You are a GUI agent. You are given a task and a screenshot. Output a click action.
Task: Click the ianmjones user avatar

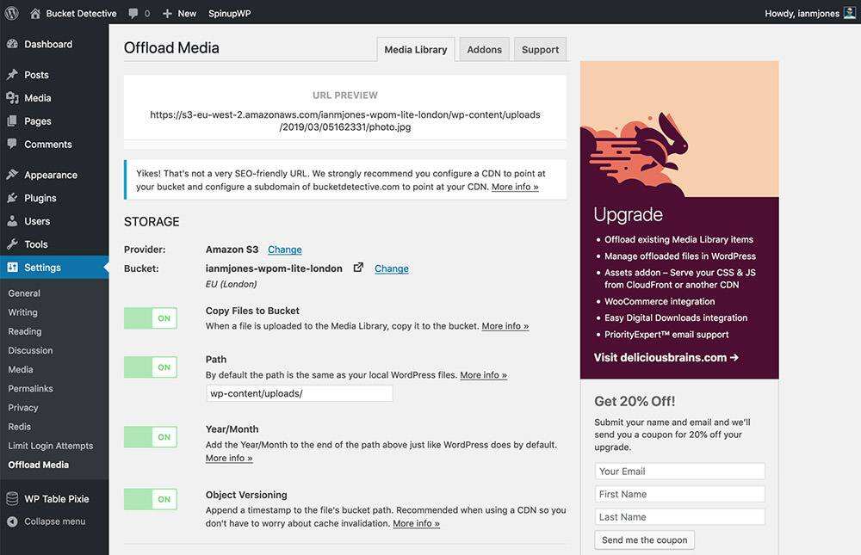849,13
